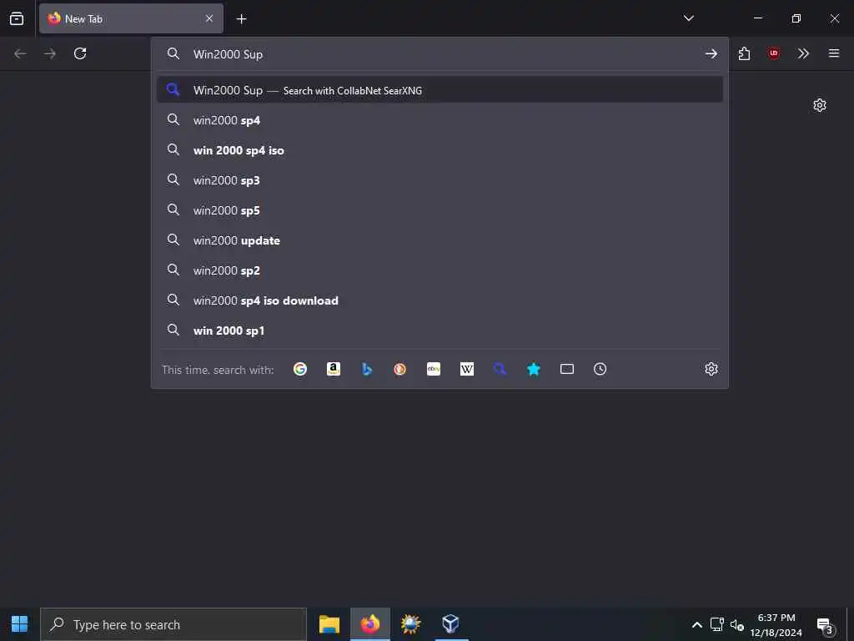The width and height of the screenshot is (854, 641).
Task: Open the Windows Start menu
Action: pos(20,624)
